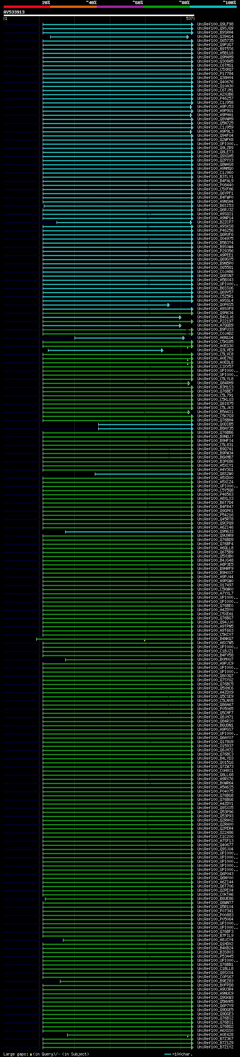Click the orange ~40% identity legend bar
240x1057 pixels.
(73, 7)
